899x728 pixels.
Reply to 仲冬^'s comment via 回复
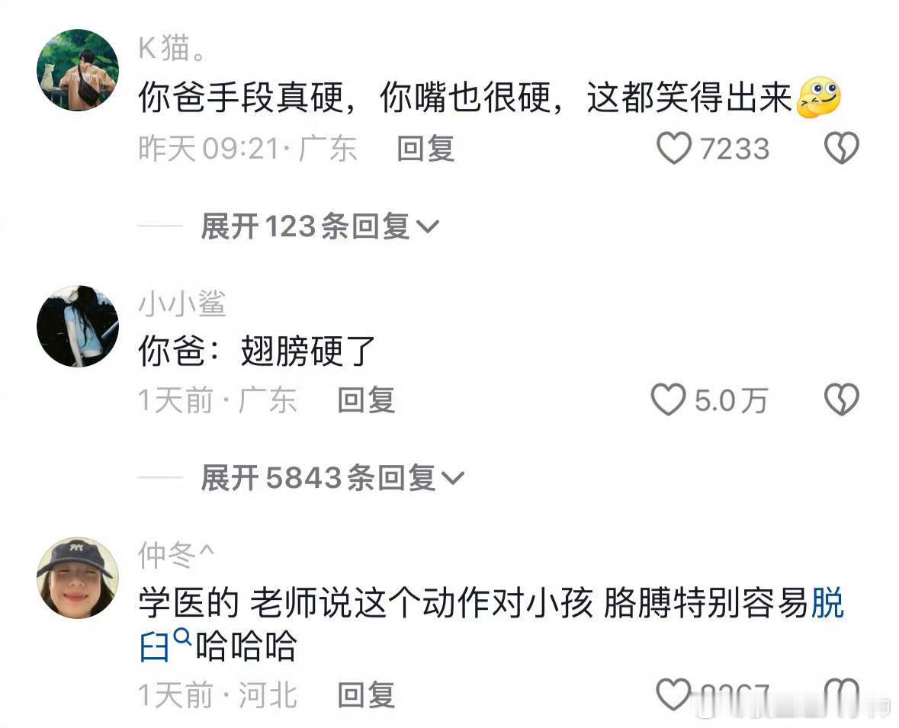pyautogui.click(x=366, y=695)
